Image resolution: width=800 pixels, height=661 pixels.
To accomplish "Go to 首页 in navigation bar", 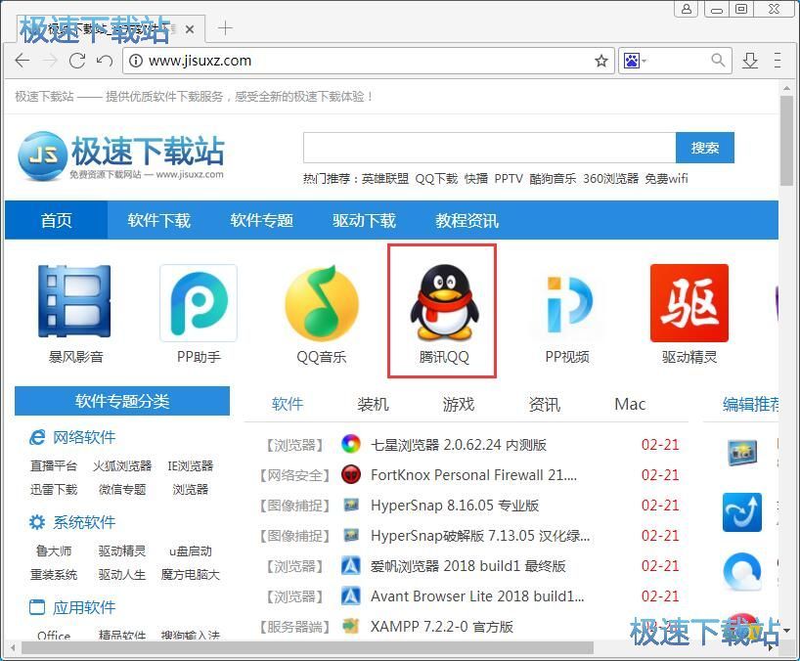I will [56, 220].
